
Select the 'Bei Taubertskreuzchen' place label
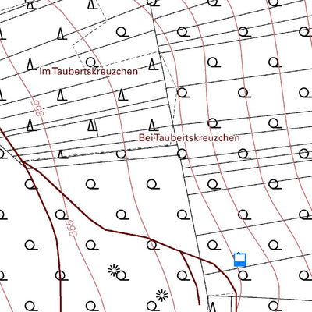(x=190, y=137)
